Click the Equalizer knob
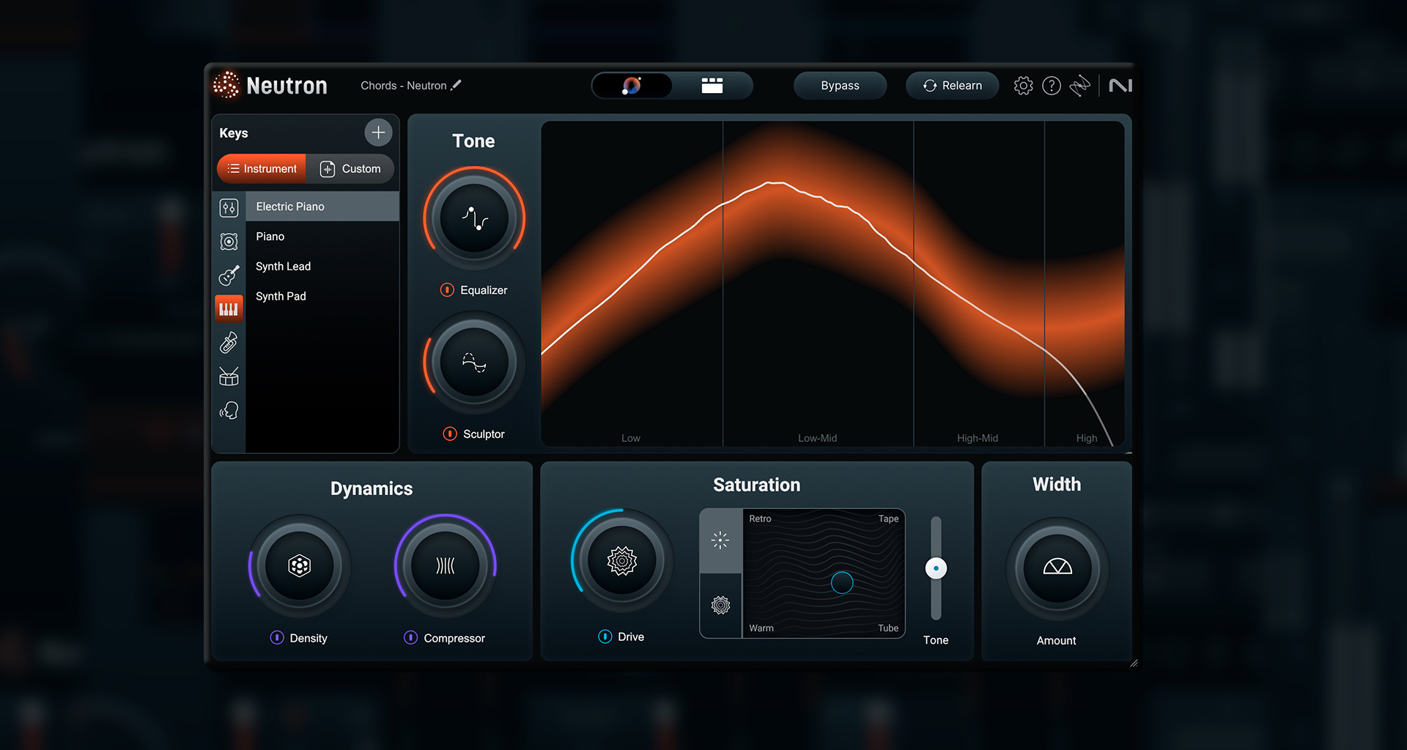Image resolution: width=1407 pixels, height=750 pixels. (474, 218)
